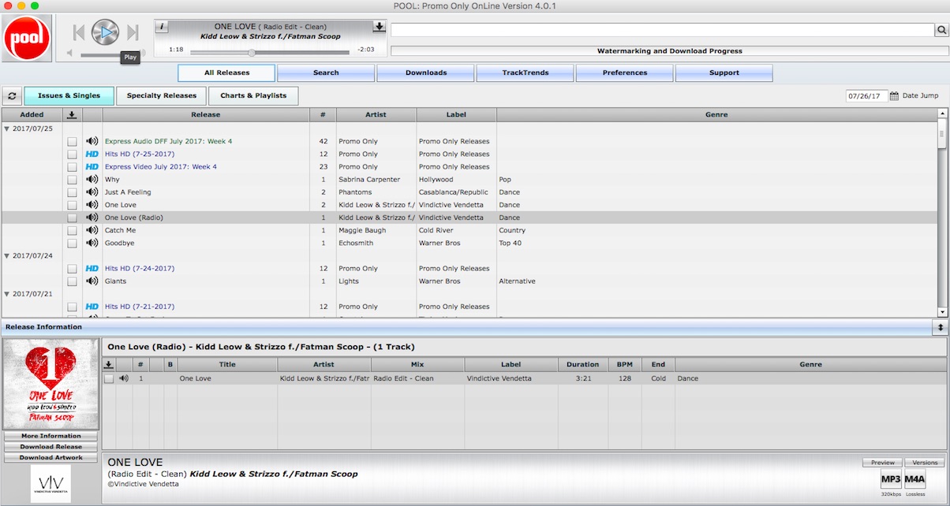
Task: Click the red Pool logo
Action: (28, 38)
